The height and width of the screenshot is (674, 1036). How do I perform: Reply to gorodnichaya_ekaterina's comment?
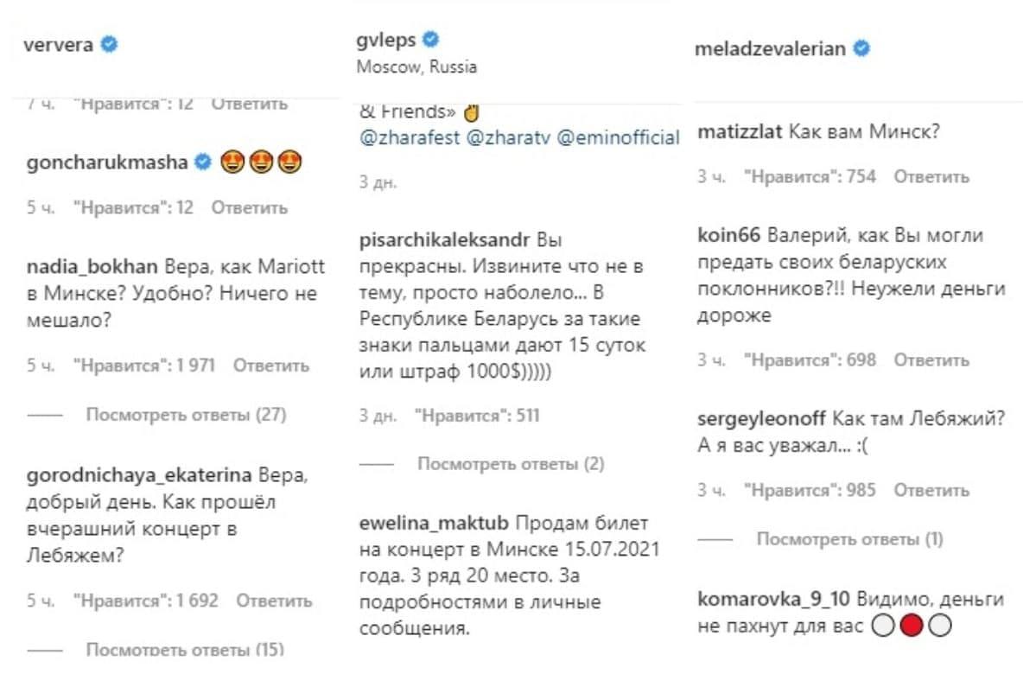pos(273,600)
